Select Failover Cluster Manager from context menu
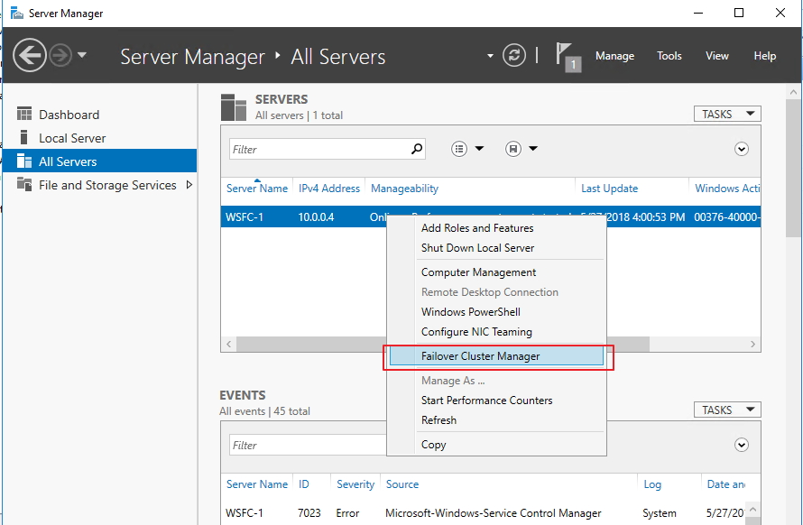Viewport: 803px width, 525px height. (480, 356)
